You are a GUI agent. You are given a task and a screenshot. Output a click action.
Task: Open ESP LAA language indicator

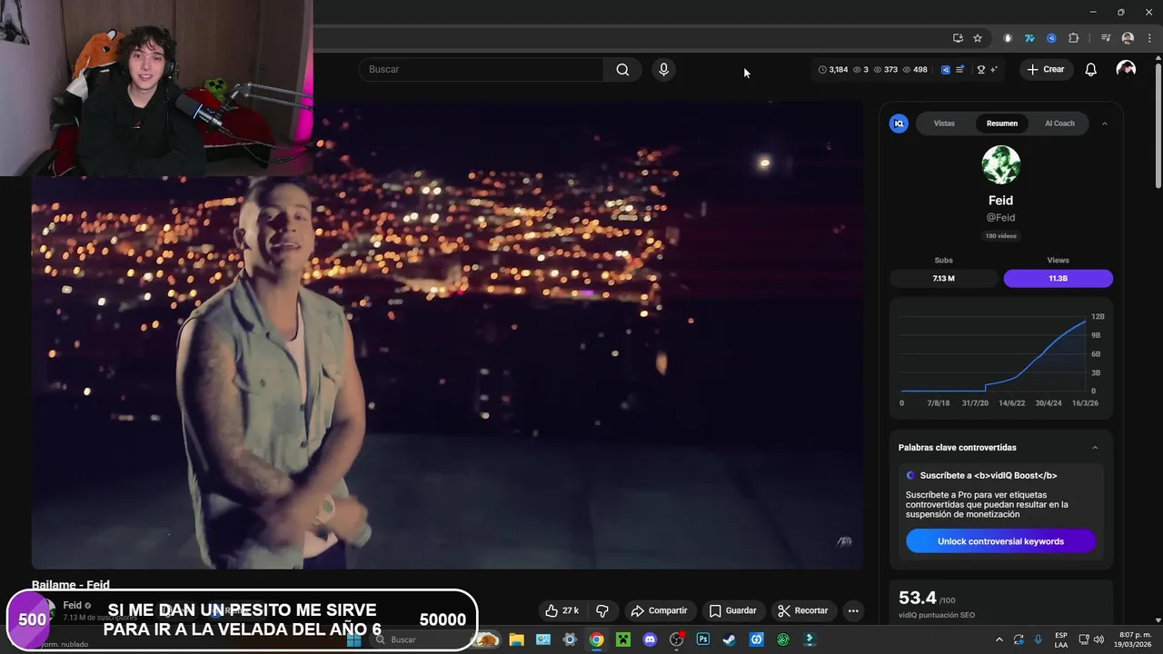[1061, 639]
